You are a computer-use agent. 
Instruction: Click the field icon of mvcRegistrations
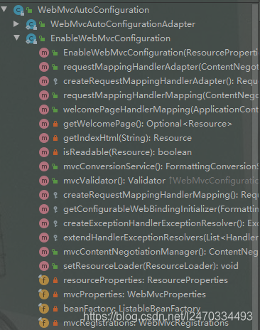pos(44,323)
